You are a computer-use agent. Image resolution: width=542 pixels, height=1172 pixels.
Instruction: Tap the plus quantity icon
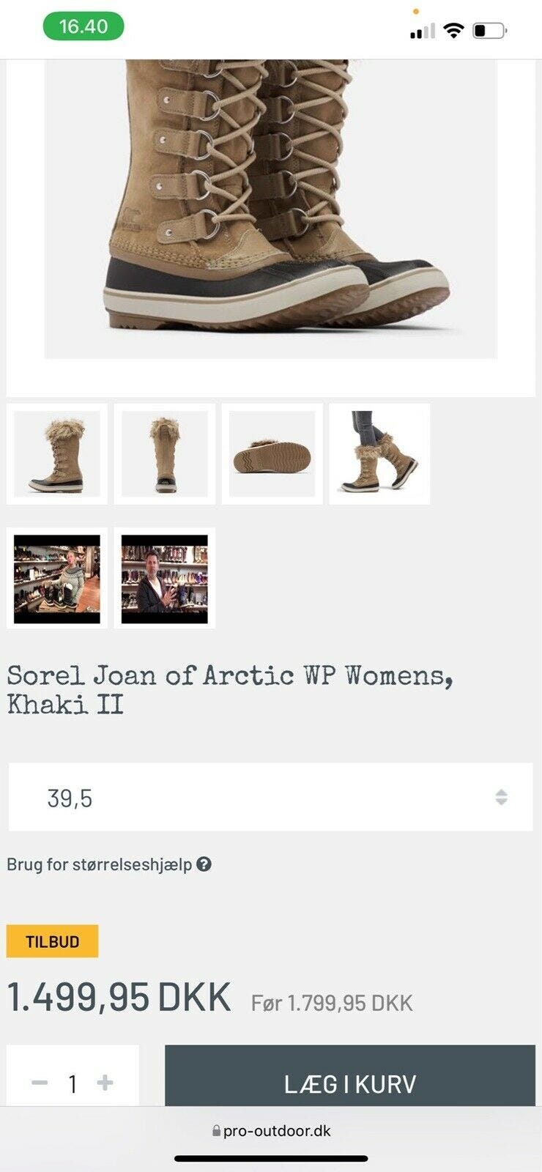pyautogui.click(x=105, y=1083)
